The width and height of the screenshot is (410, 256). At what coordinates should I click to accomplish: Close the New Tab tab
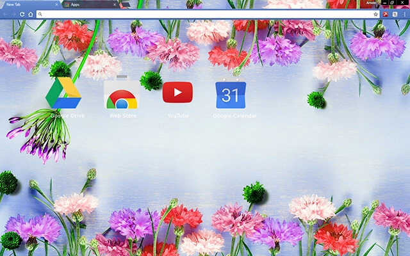pyautogui.click(x=57, y=4)
